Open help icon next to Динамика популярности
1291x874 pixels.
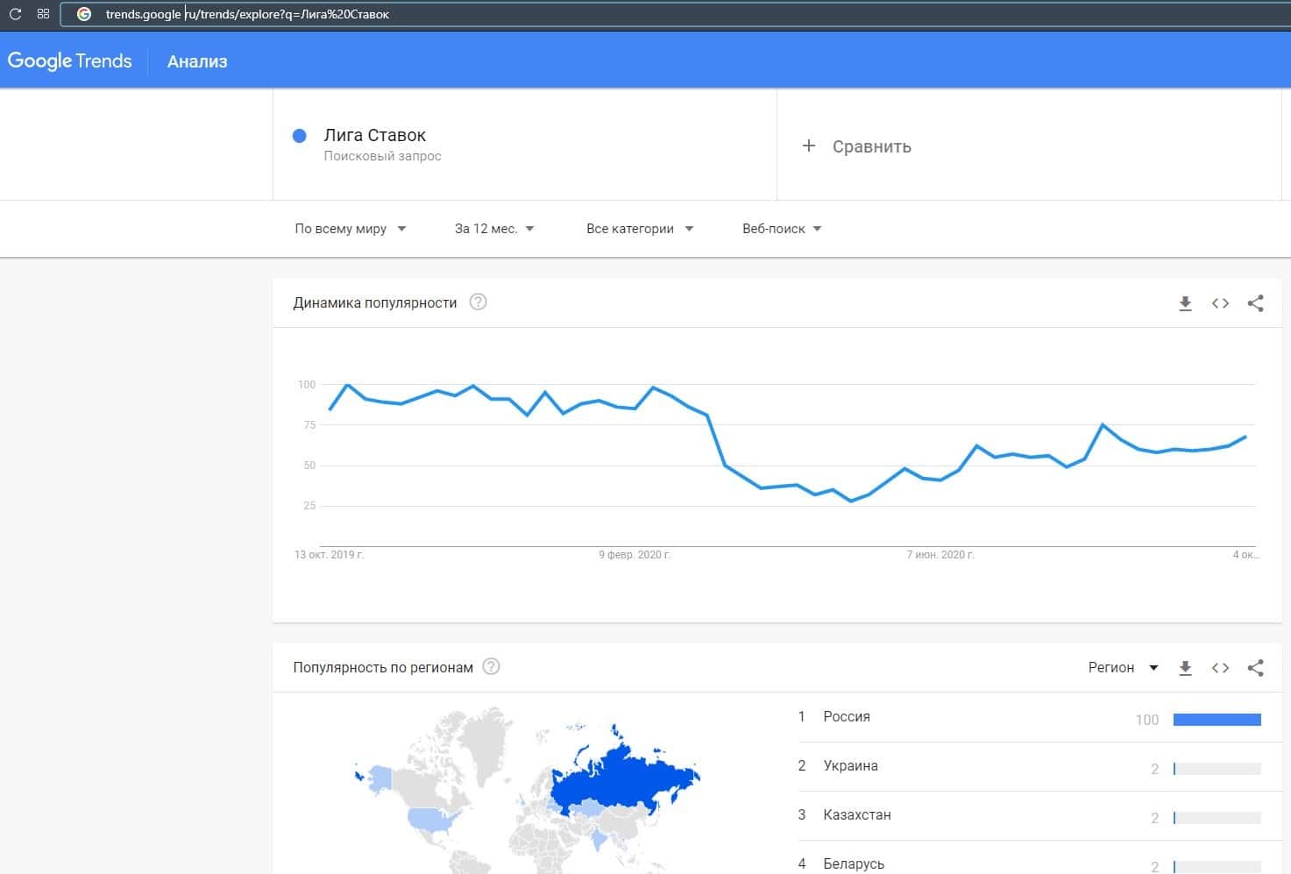[x=478, y=302]
